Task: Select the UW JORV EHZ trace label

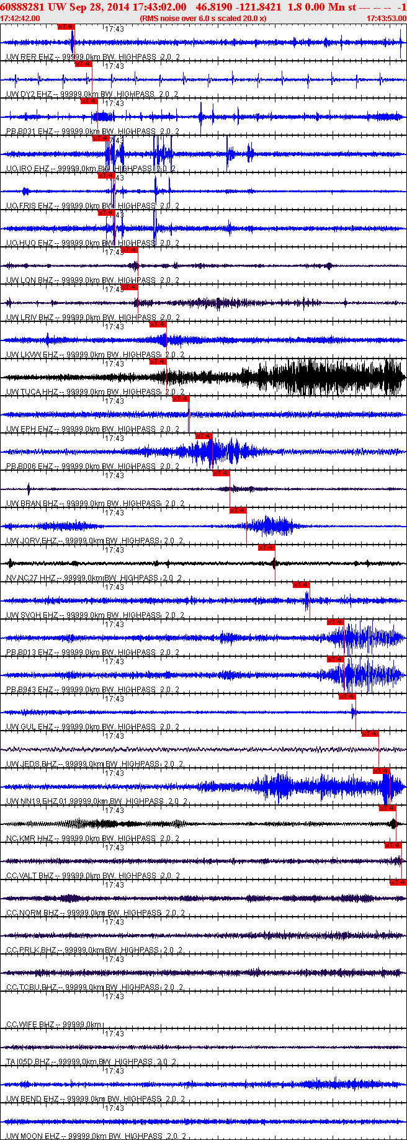Action: point(94,541)
